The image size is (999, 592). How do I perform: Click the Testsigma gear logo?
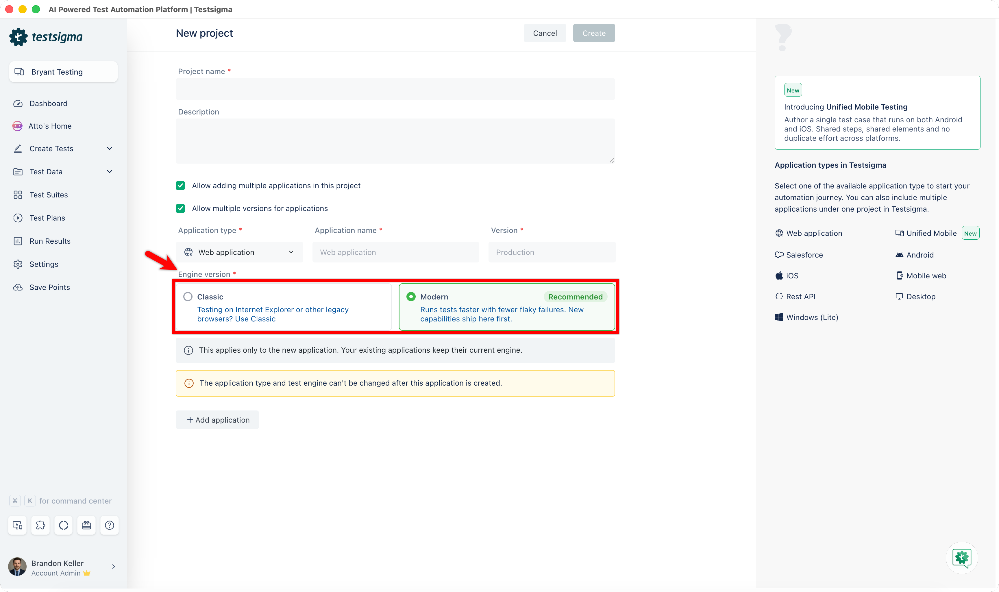18,37
